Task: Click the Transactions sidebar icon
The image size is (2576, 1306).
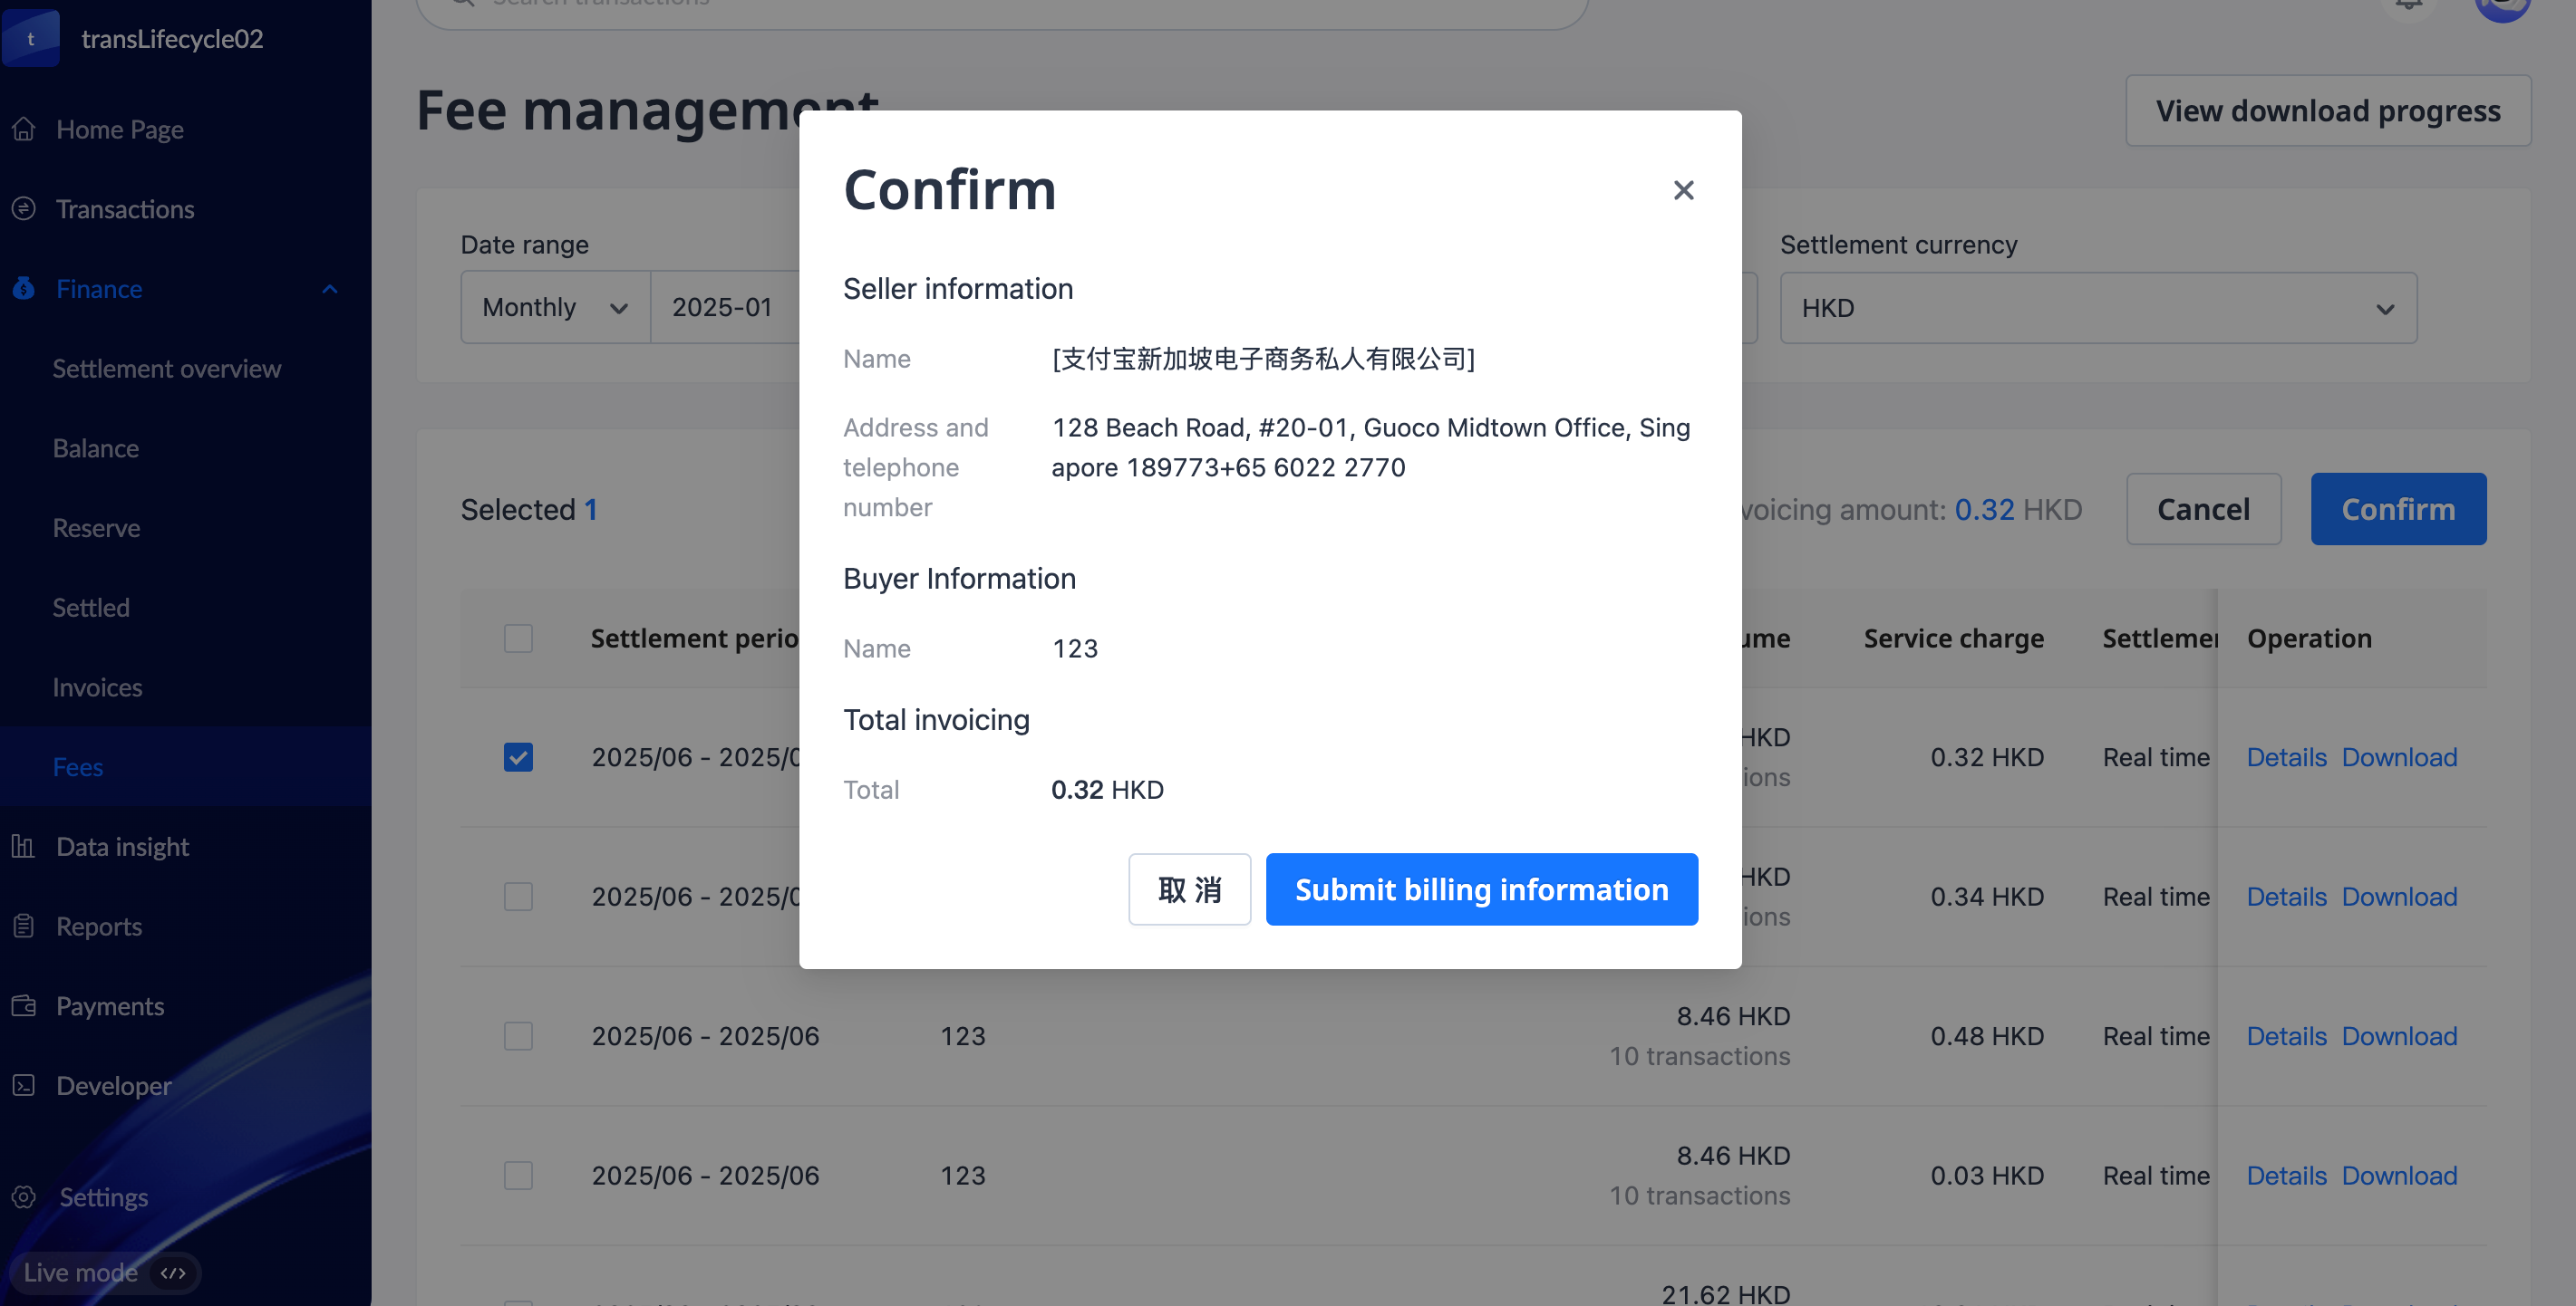Action: [x=24, y=209]
